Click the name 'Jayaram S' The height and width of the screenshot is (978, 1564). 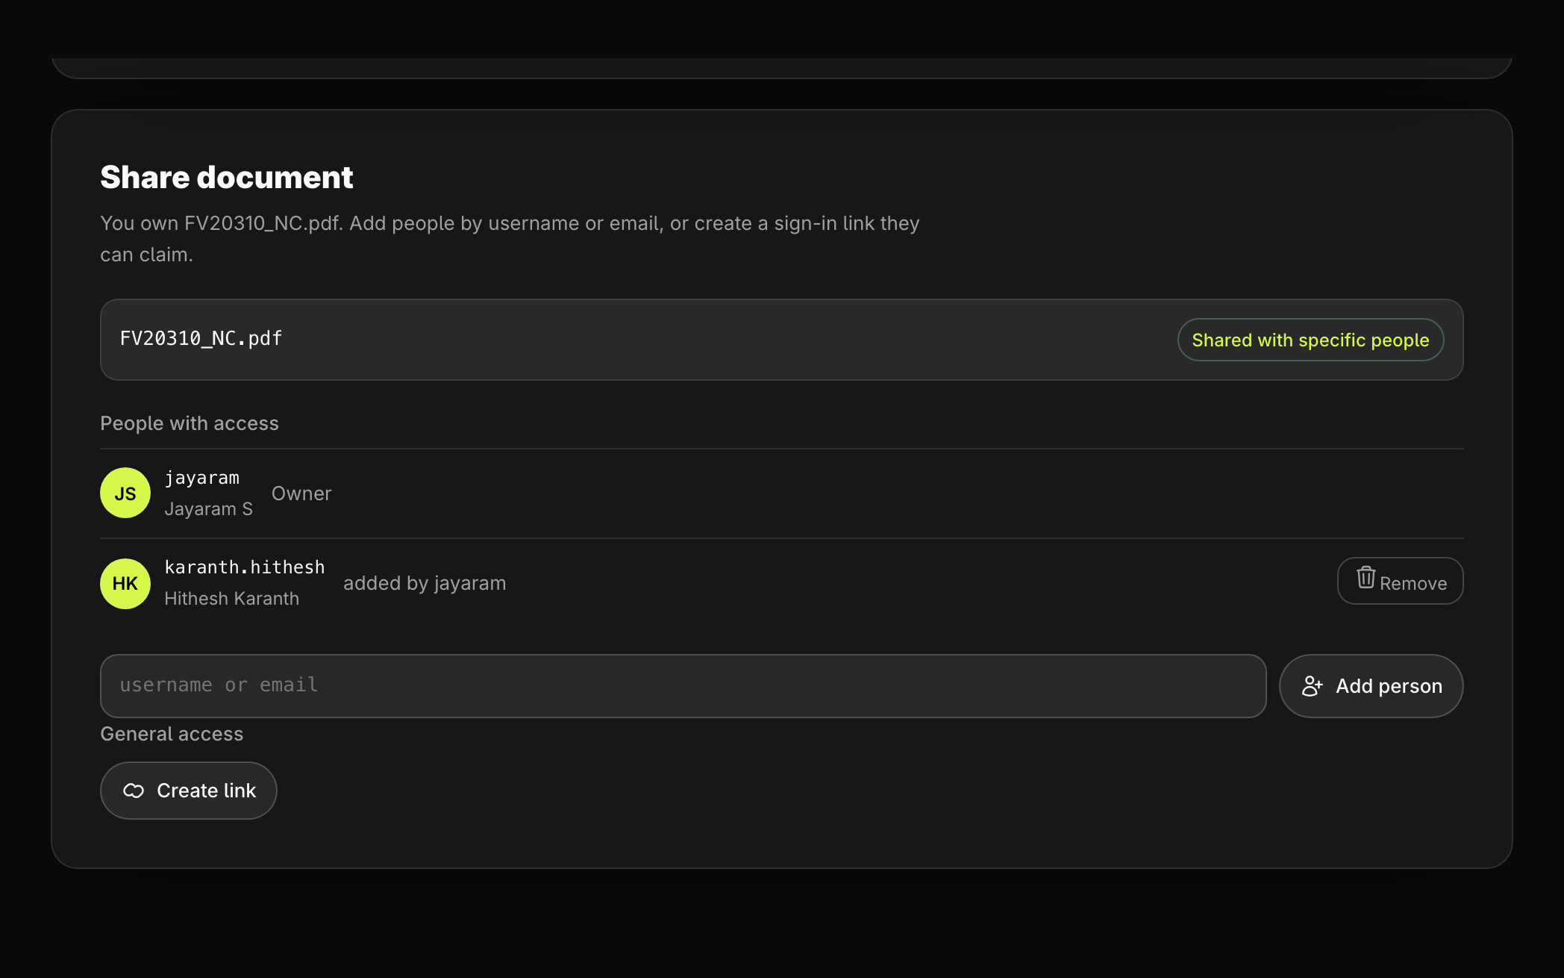(x=208, y=509)
